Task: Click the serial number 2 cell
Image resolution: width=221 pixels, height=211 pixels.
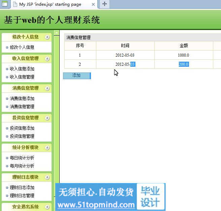Action: point(80,64)
